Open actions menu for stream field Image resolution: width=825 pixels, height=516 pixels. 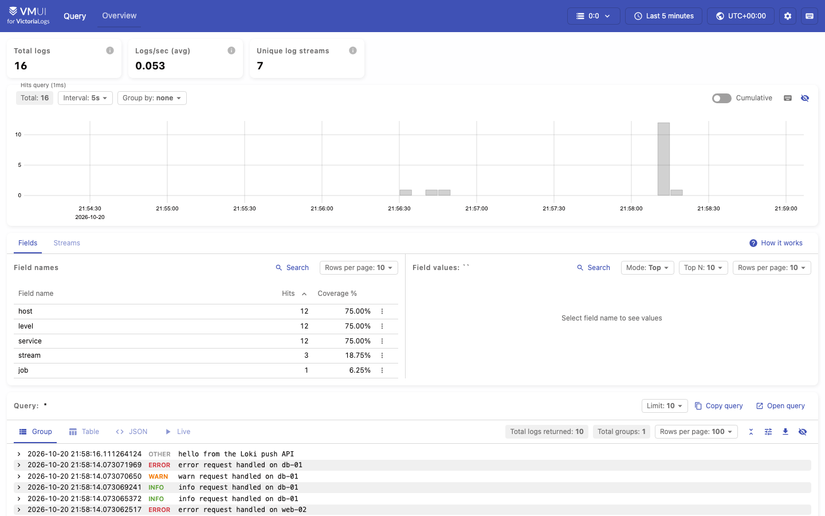pyautogui.click(x=382, y=355)
